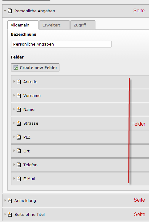Select the Telefon field row label
Image resolution: width=149 pixels, height=222 pixels.
tap(30, 165)
